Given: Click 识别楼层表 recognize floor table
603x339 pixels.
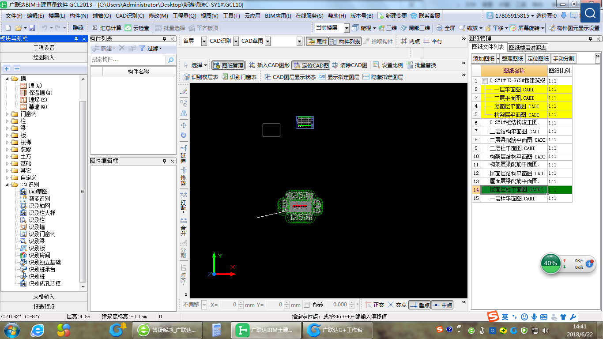Looking at the screenshot, I should coord(200,77).
